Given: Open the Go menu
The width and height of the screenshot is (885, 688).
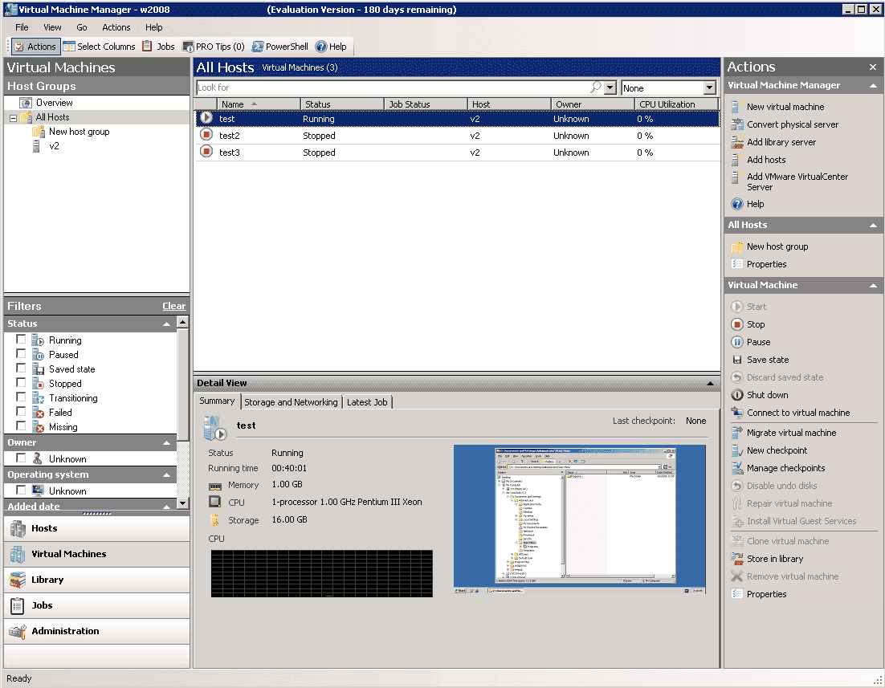Looking at the screenshot, I should [x=82, y=27].
